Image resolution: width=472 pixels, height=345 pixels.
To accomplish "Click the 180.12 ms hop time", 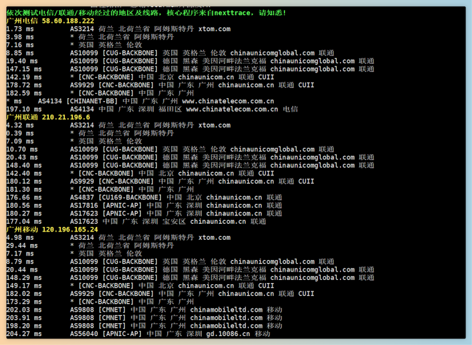I will coord(24,181).
